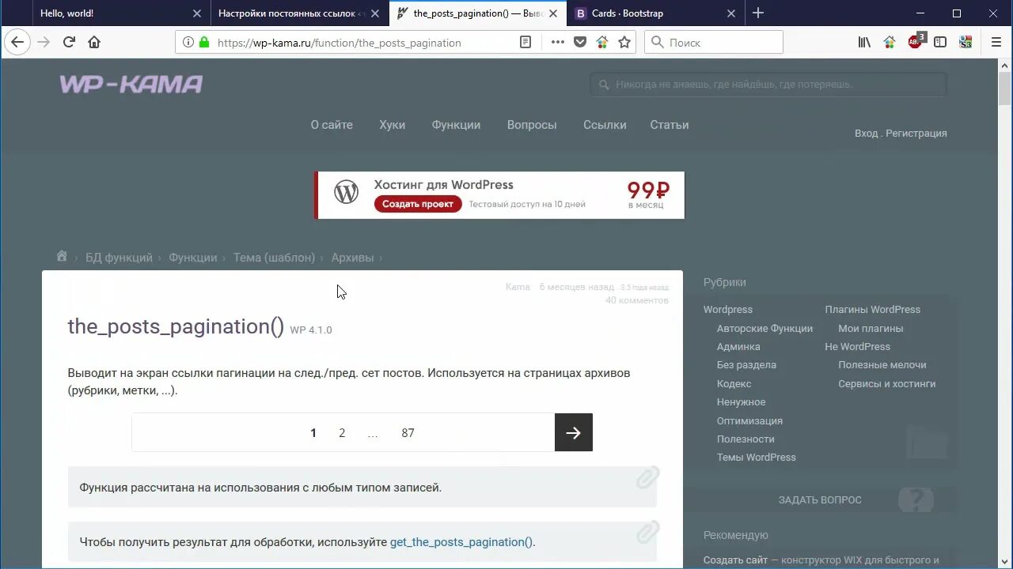
Task: Save page to Pocket
Action: tap(580, 43)
